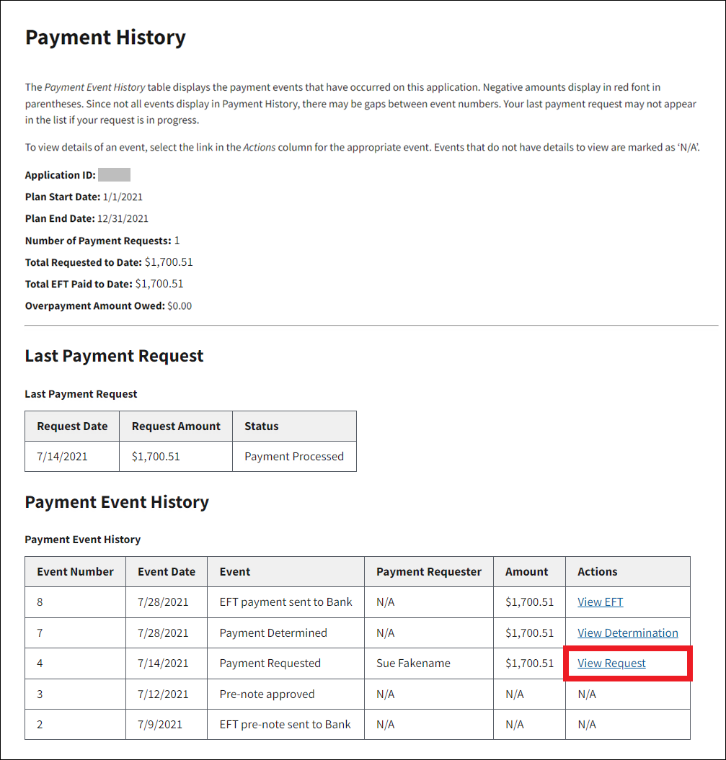Click the View Request link

[611, 663]
